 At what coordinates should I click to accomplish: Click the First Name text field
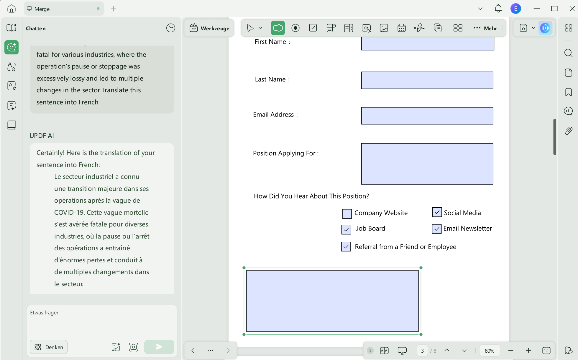(x=428, y=43)
